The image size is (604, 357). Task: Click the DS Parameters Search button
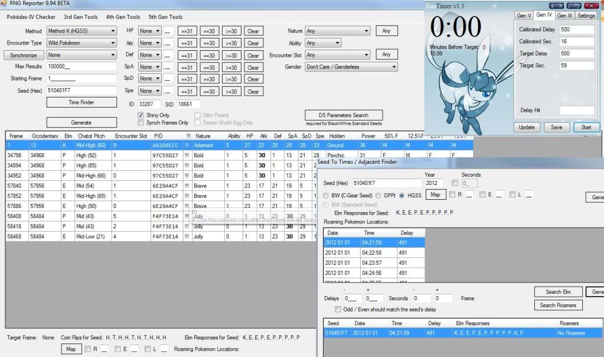click(344, 115)
